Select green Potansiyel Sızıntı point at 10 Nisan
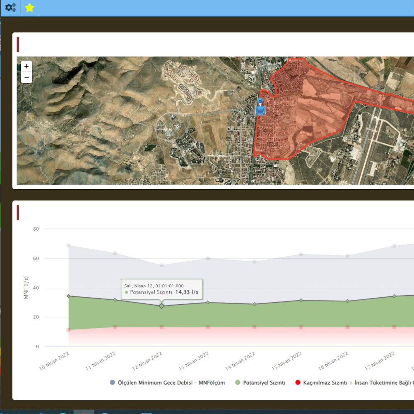The image size is (414, 414). [69, 296]
